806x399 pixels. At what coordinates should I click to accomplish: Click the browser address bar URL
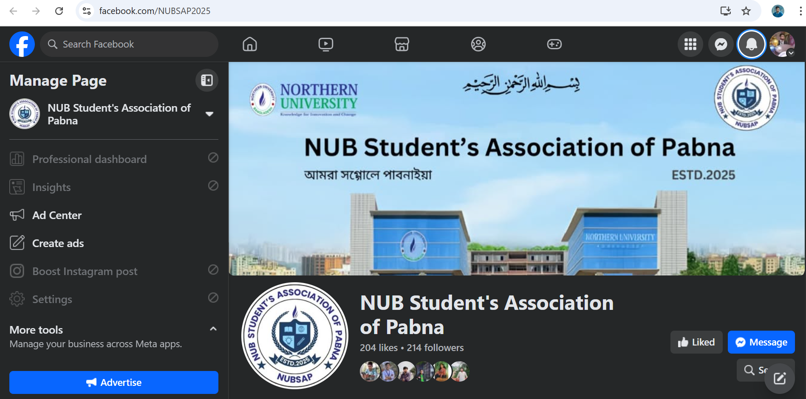point(155,11)
